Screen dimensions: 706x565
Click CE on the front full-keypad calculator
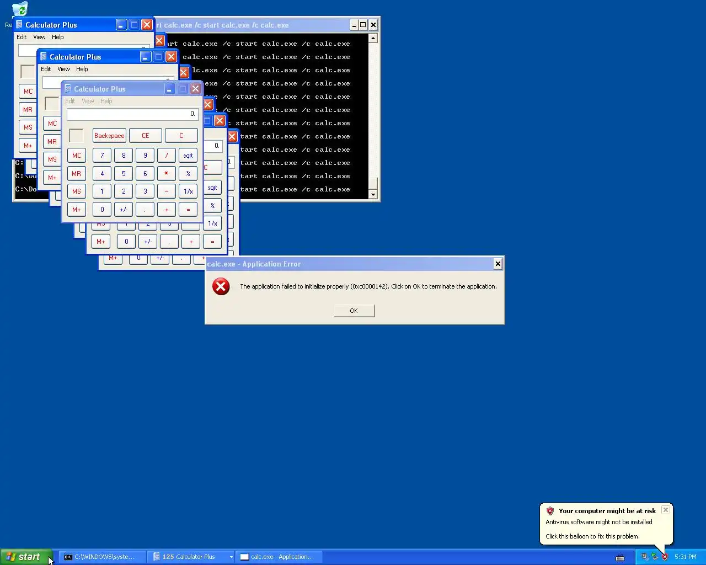pos(146,136)
